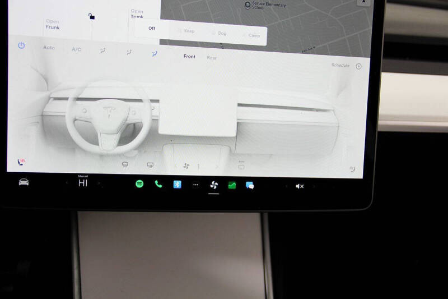The height and width of the screenshot is (299, 448).
Task: Turn on the front windshield defrost
Action: [125, 164]
